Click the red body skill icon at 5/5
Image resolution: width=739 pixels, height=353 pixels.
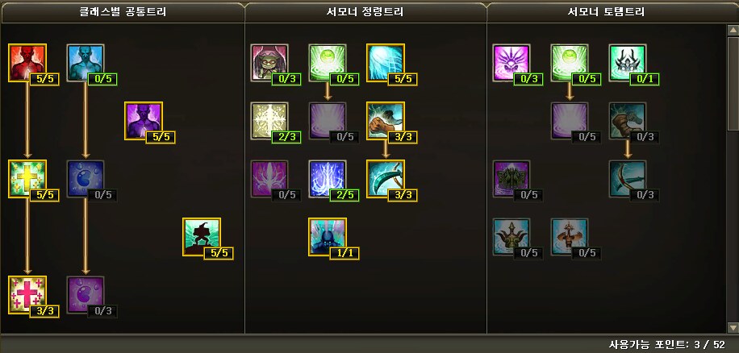[x=27, y=63]
